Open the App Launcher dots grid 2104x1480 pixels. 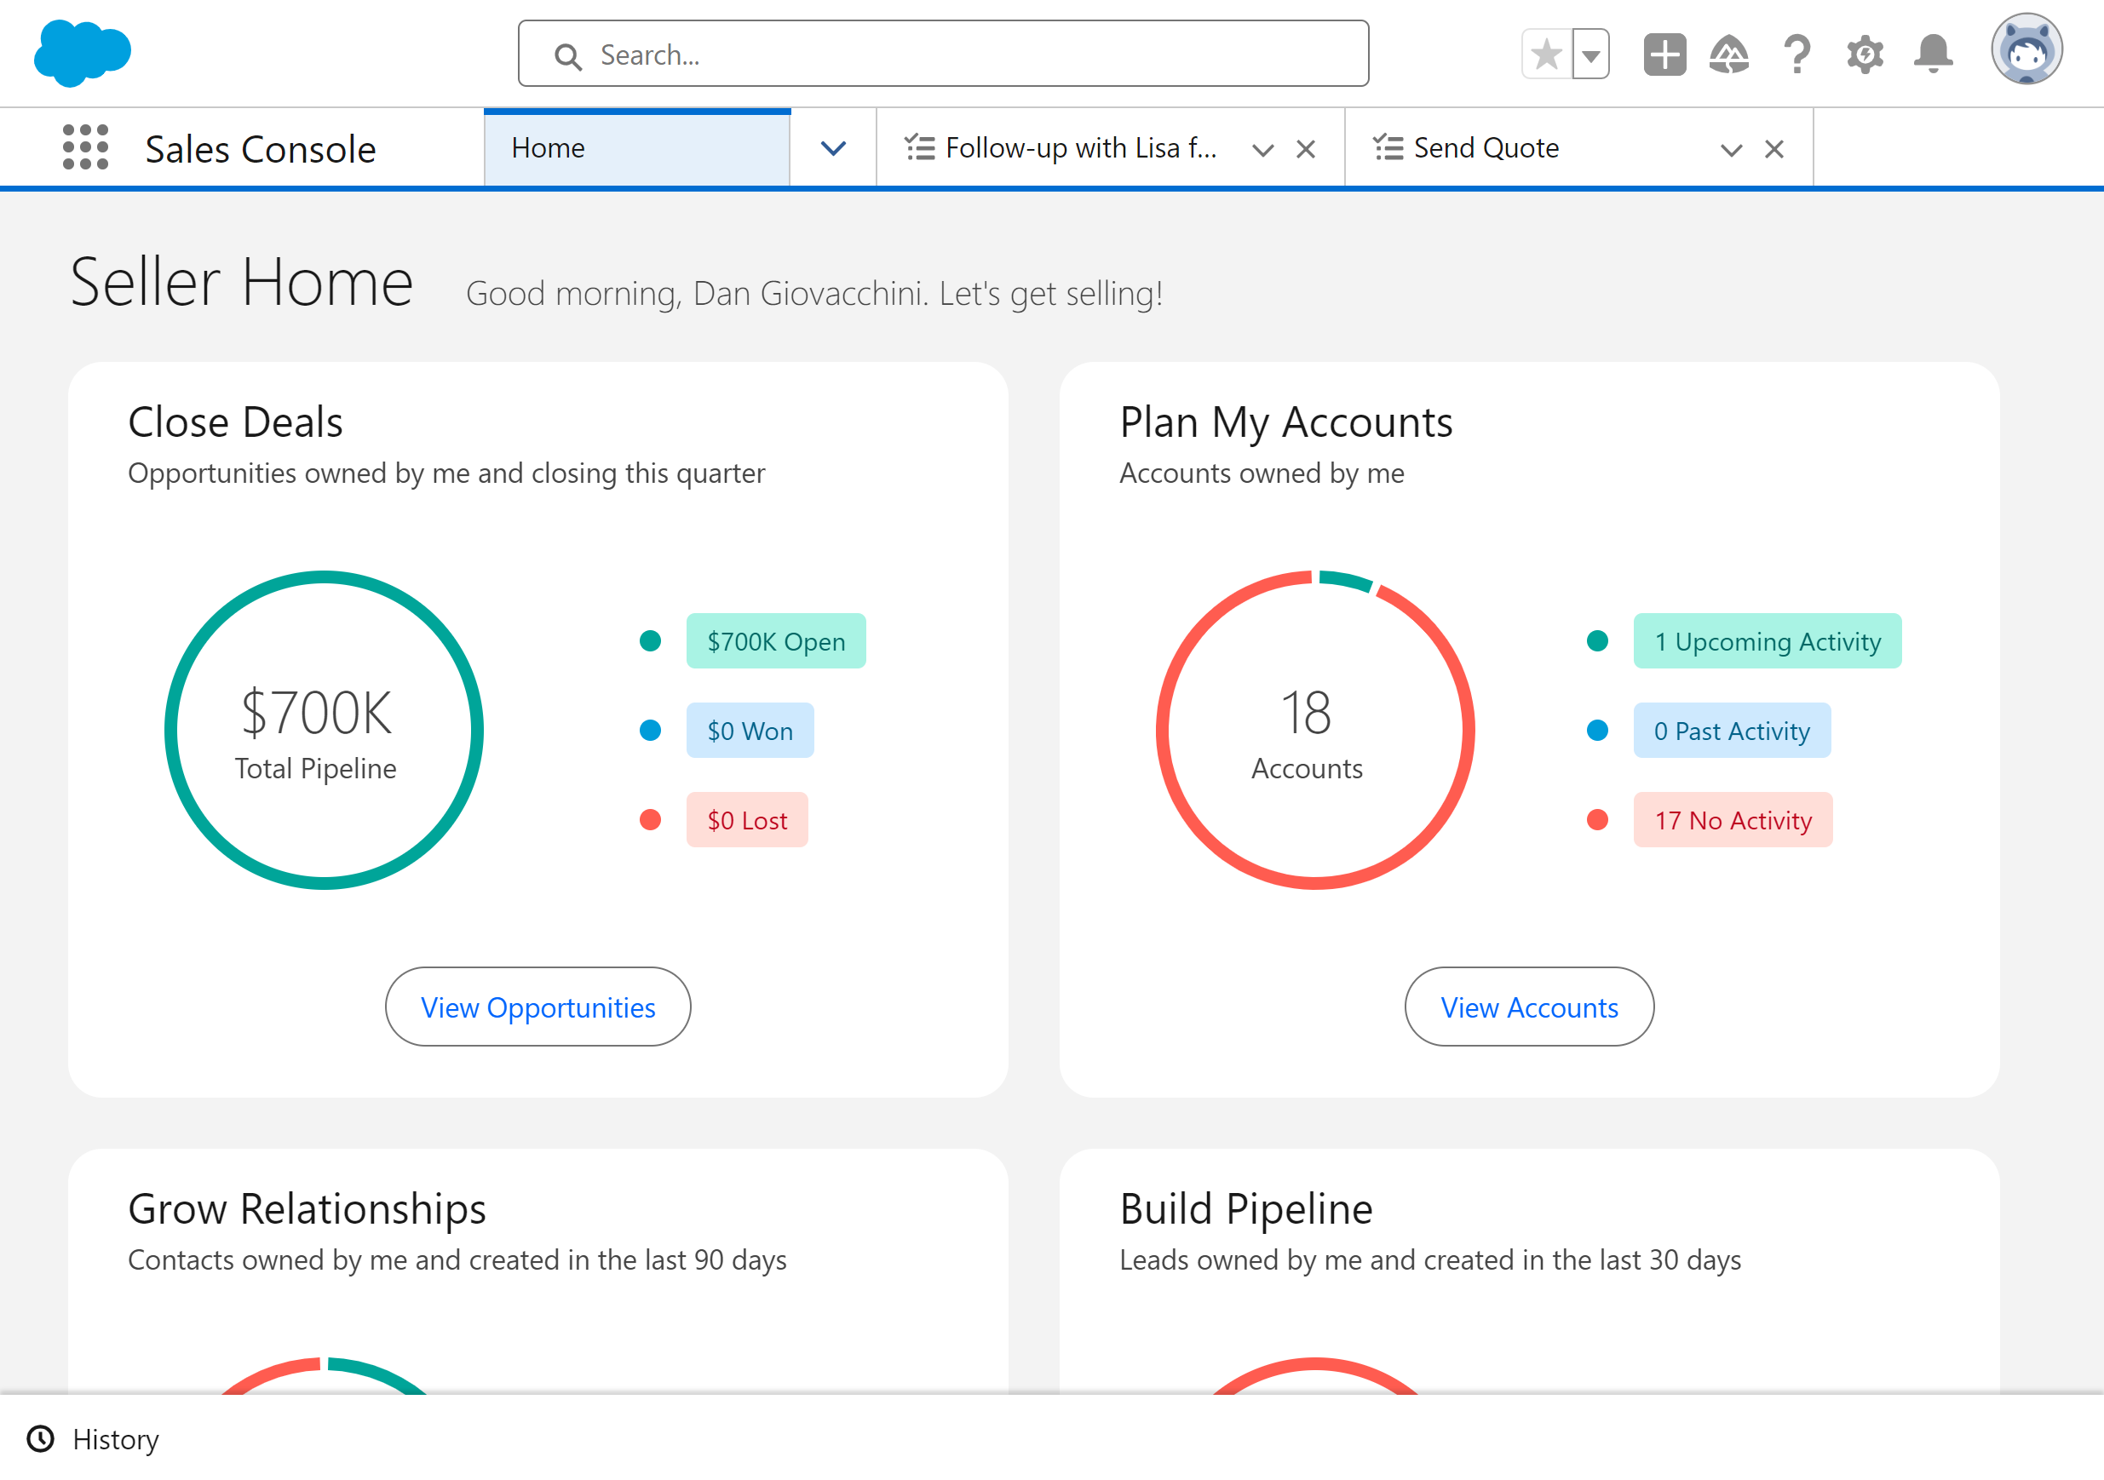coord(85,147)
